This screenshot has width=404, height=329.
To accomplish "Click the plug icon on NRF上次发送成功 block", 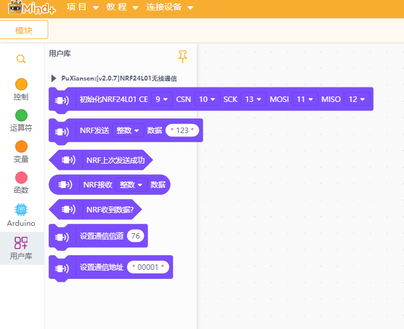I will [68, 160].
